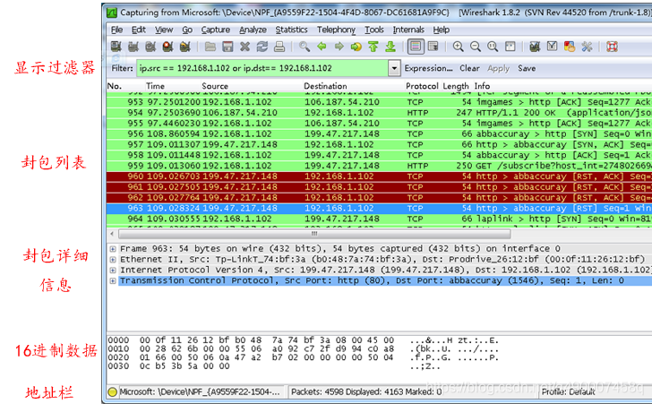Toggle packet list colorize button
This screenshot has height=404, width=652.
[416, 47]
